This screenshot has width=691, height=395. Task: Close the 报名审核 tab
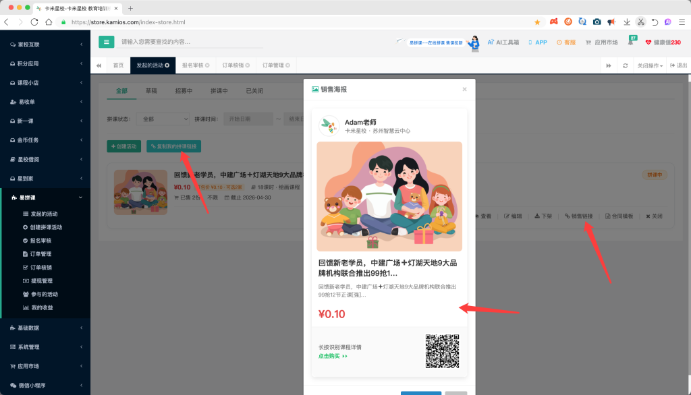[207, 65]
